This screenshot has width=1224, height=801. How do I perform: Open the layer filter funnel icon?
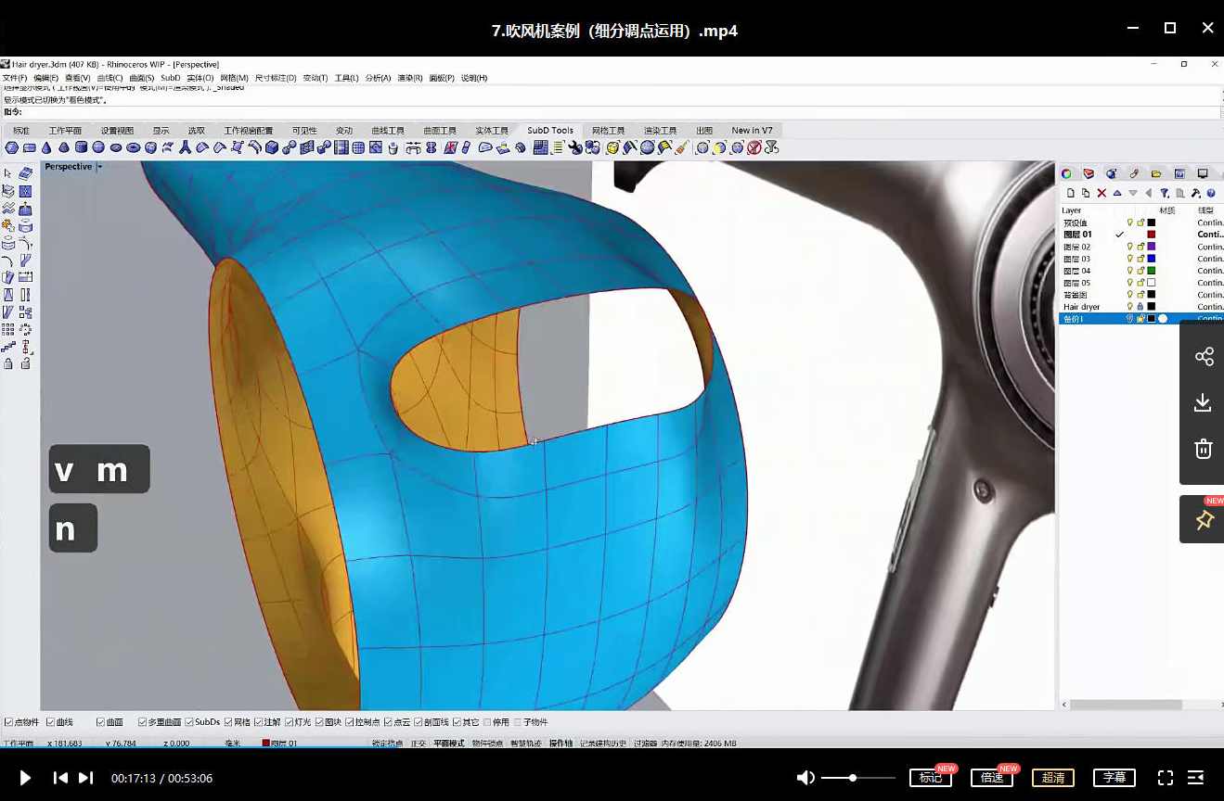pos(1165,193)
